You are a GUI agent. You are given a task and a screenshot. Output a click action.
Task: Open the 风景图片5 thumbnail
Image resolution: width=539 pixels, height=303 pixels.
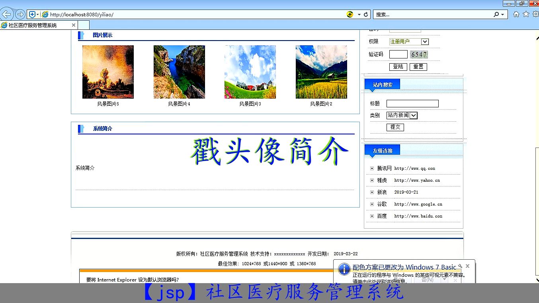click(108, 72)
